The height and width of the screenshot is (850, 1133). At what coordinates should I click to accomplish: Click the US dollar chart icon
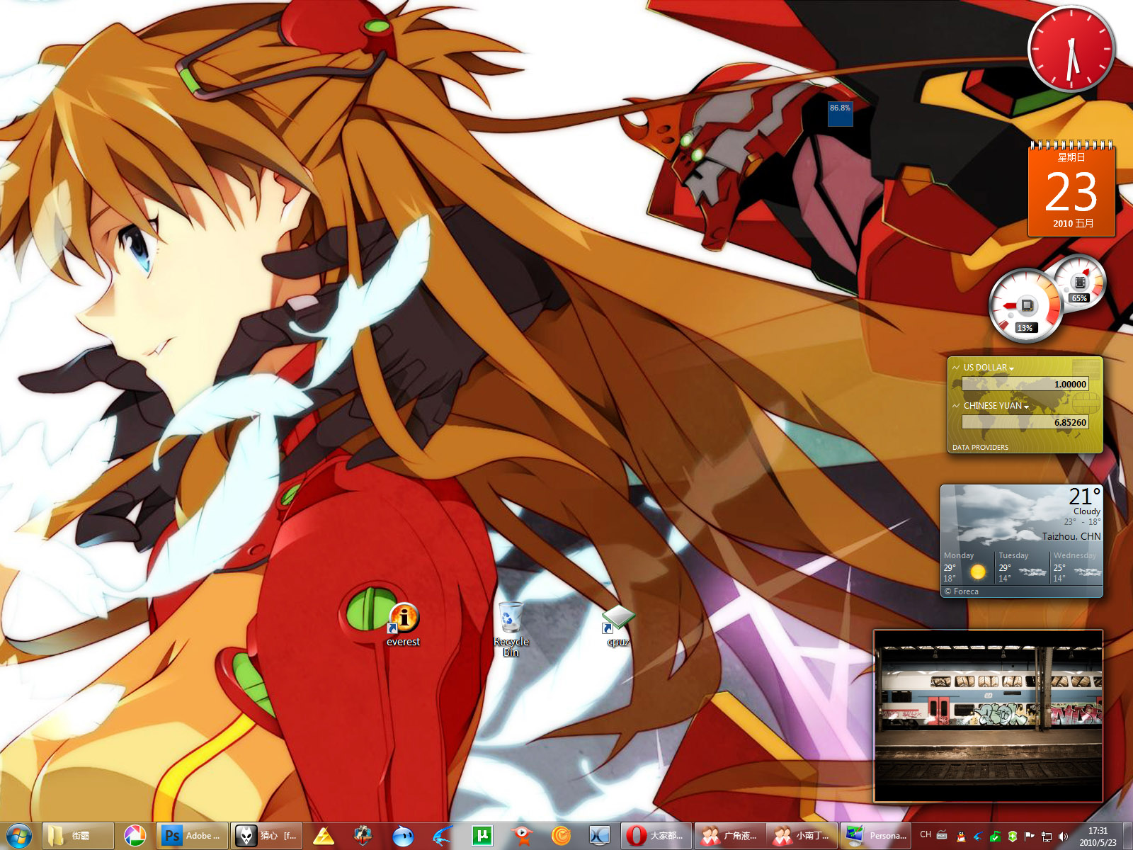[x=956, y=368]
